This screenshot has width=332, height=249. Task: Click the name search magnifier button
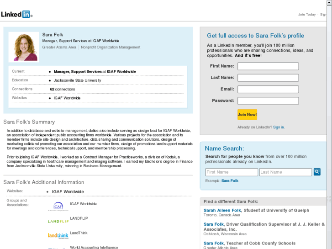coord(317,172)
